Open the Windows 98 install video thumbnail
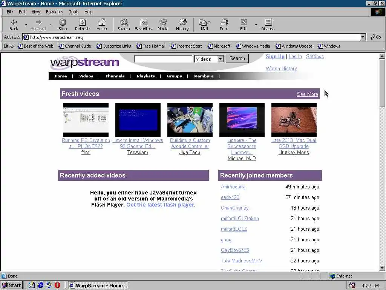 [138, 120]
